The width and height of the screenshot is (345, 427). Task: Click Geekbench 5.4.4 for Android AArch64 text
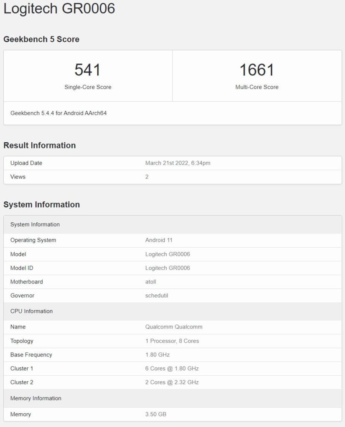[58, 113]
